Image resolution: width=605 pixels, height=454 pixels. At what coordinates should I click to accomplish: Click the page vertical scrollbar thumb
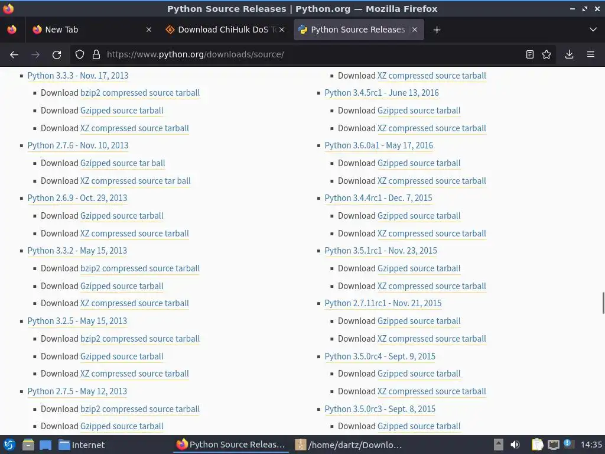tap(603, 303)
